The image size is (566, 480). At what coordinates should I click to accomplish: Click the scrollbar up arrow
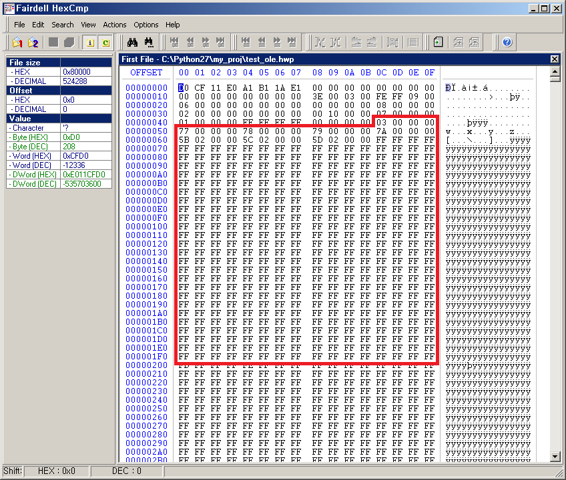pyautogui.click(x=555, y=71)
